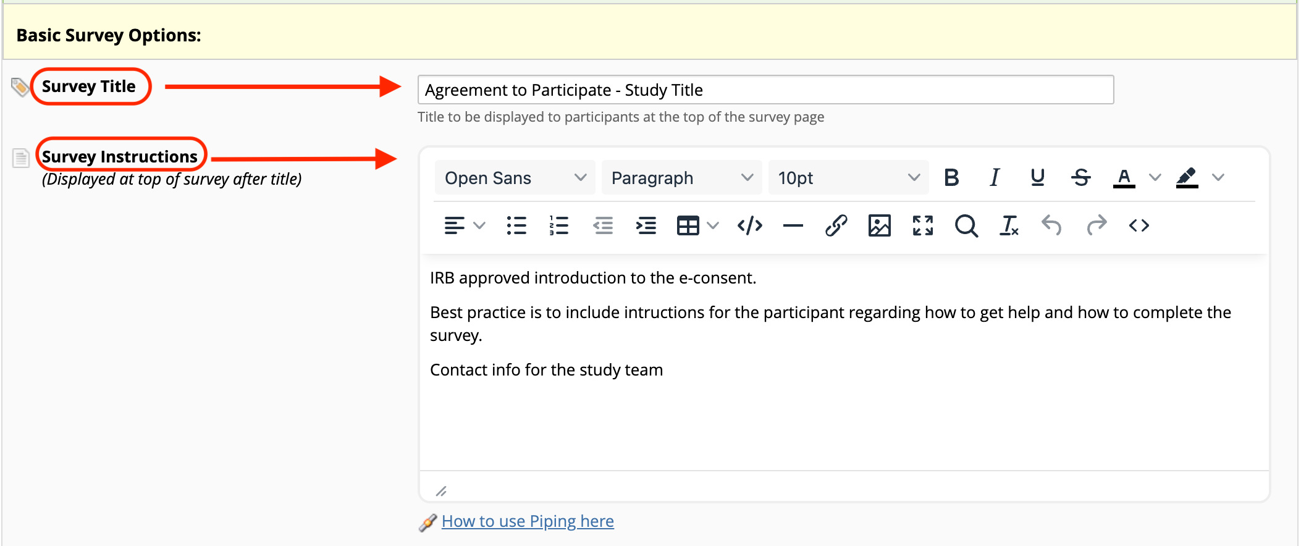The height and width of the screenshot is (546, 1301).
Task: Click the Survey Instructions document icon
Action: point(21,158)
